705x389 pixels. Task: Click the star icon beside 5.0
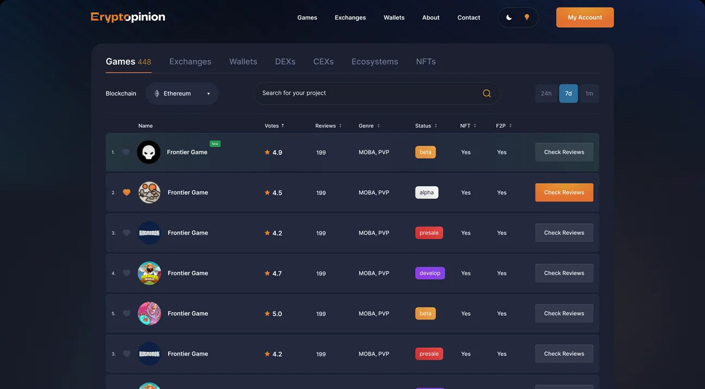[267, 313]
